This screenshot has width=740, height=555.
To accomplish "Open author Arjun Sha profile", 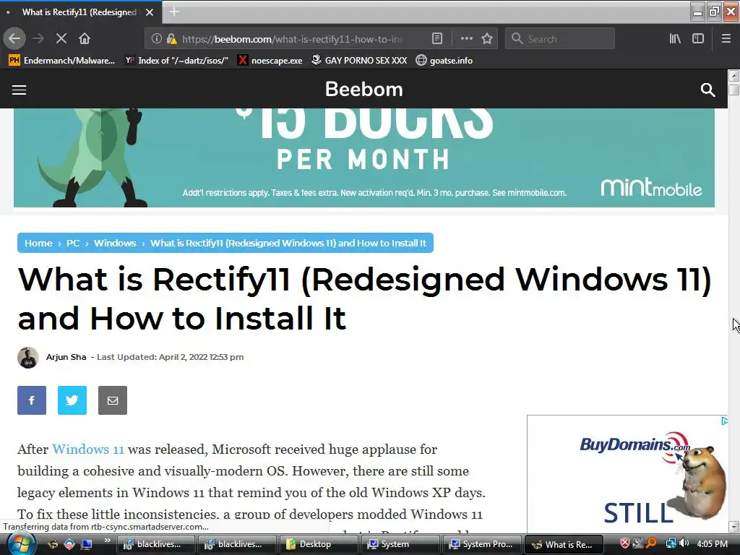I will [66, 357].
